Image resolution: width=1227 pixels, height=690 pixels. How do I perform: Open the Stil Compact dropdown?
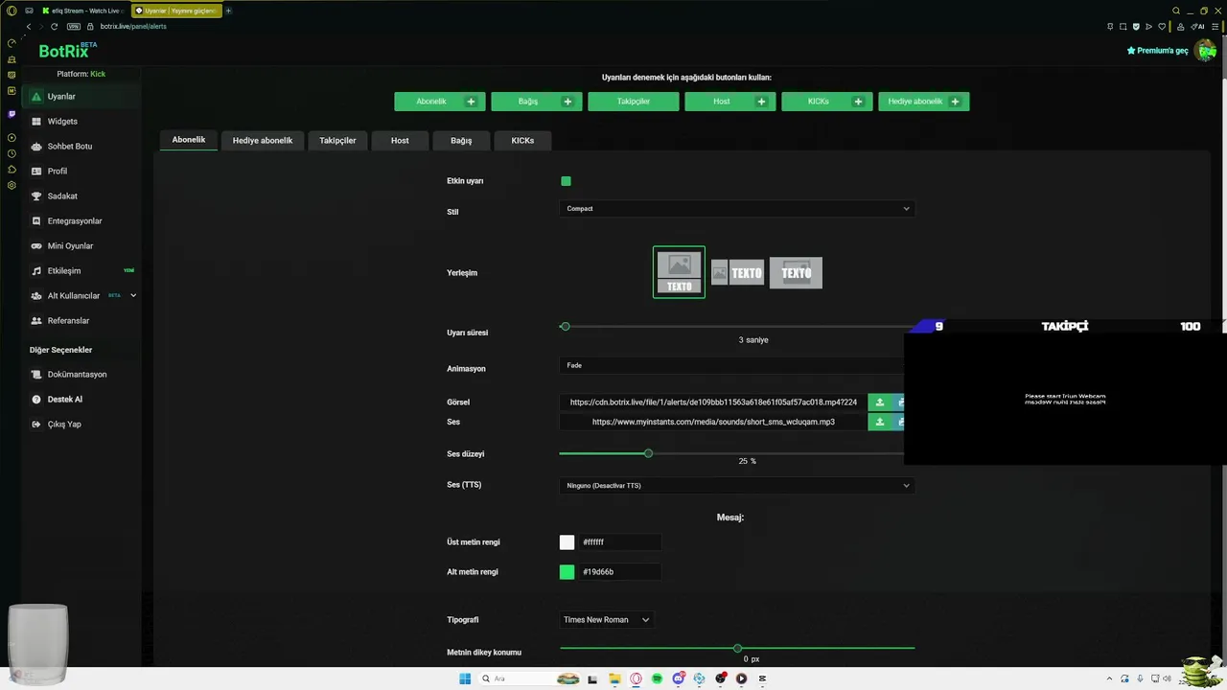[x=736, y=209]
